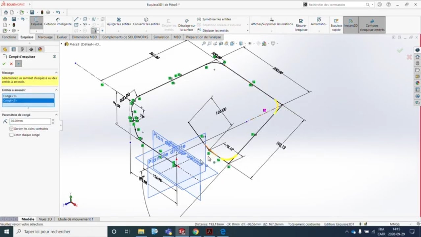Click the Convertir les entités tool

point(146,22)
